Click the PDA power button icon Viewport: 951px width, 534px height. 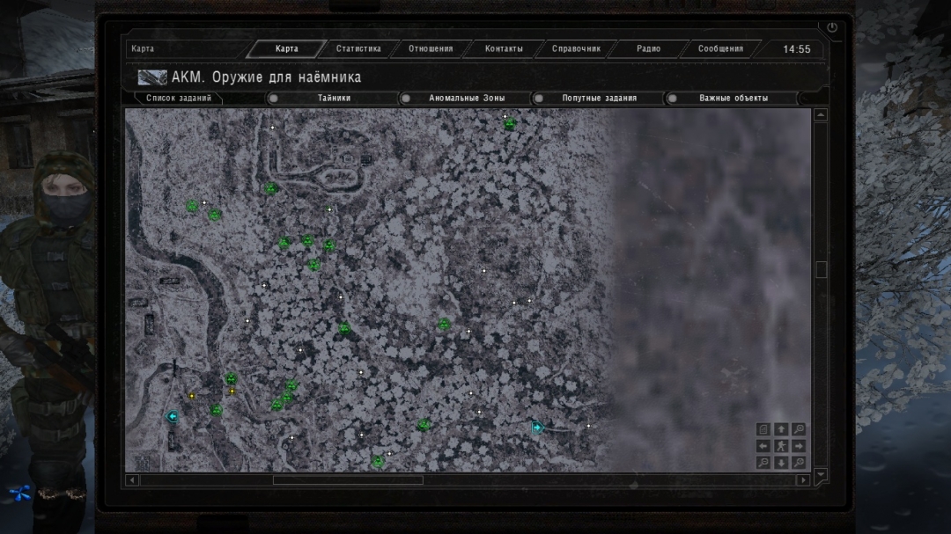[x=832, y=27]
